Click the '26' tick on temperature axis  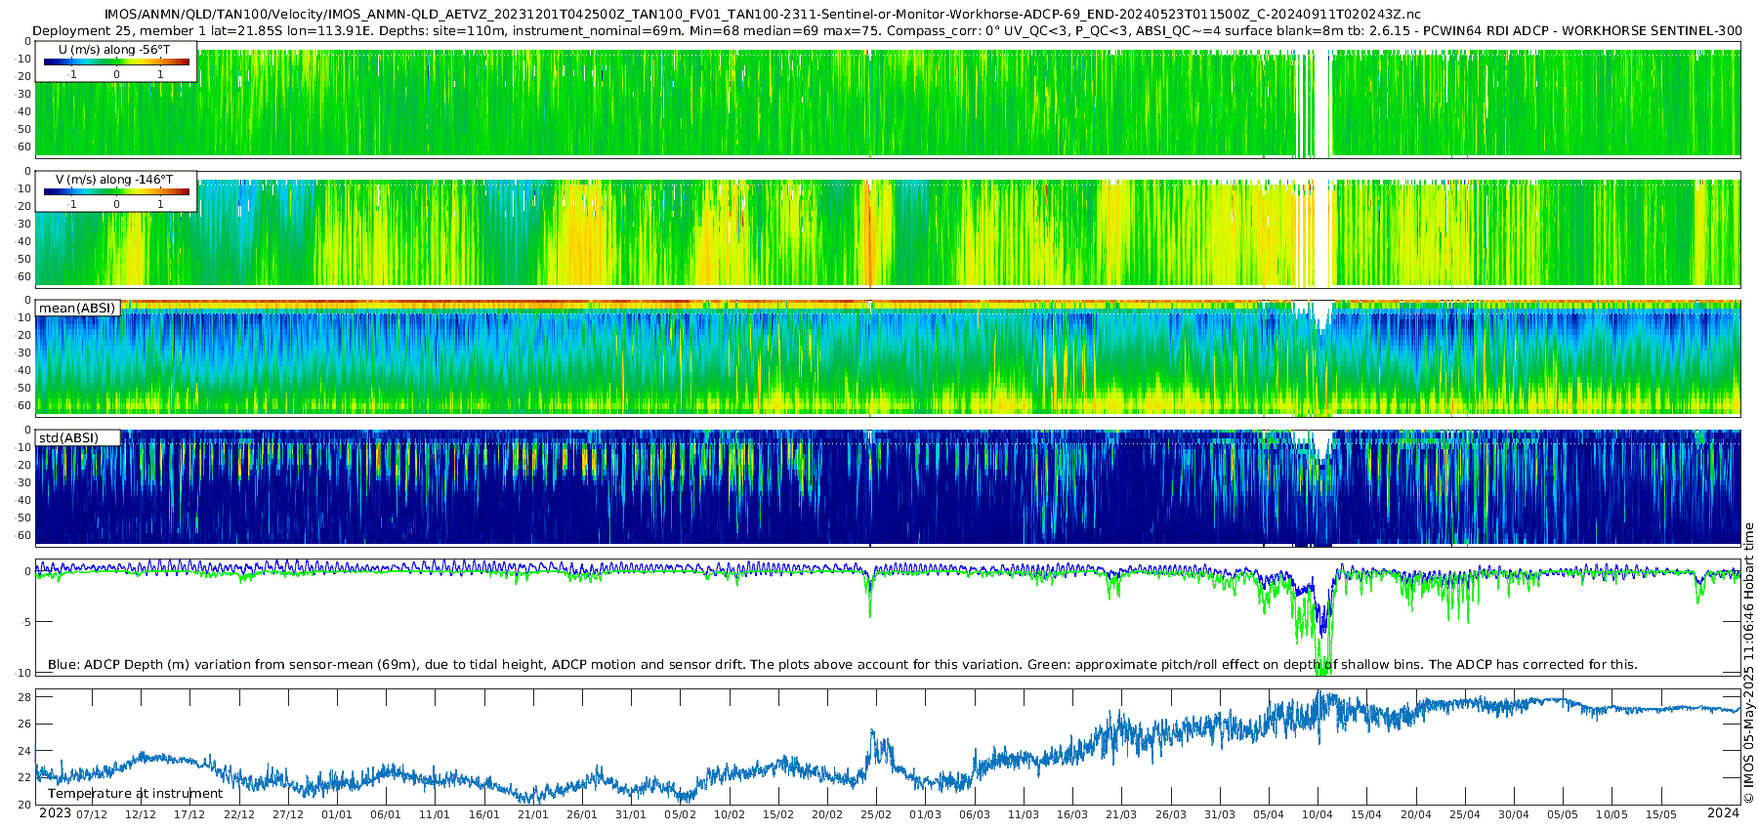point(25,725)
